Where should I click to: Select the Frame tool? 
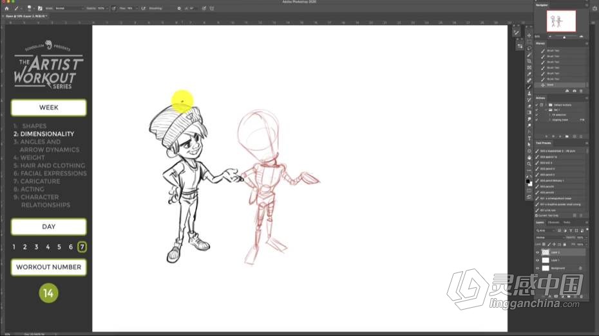(x=529, y=67)
